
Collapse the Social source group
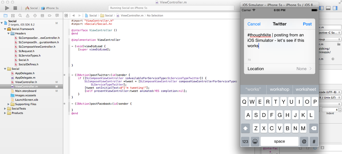5,69
